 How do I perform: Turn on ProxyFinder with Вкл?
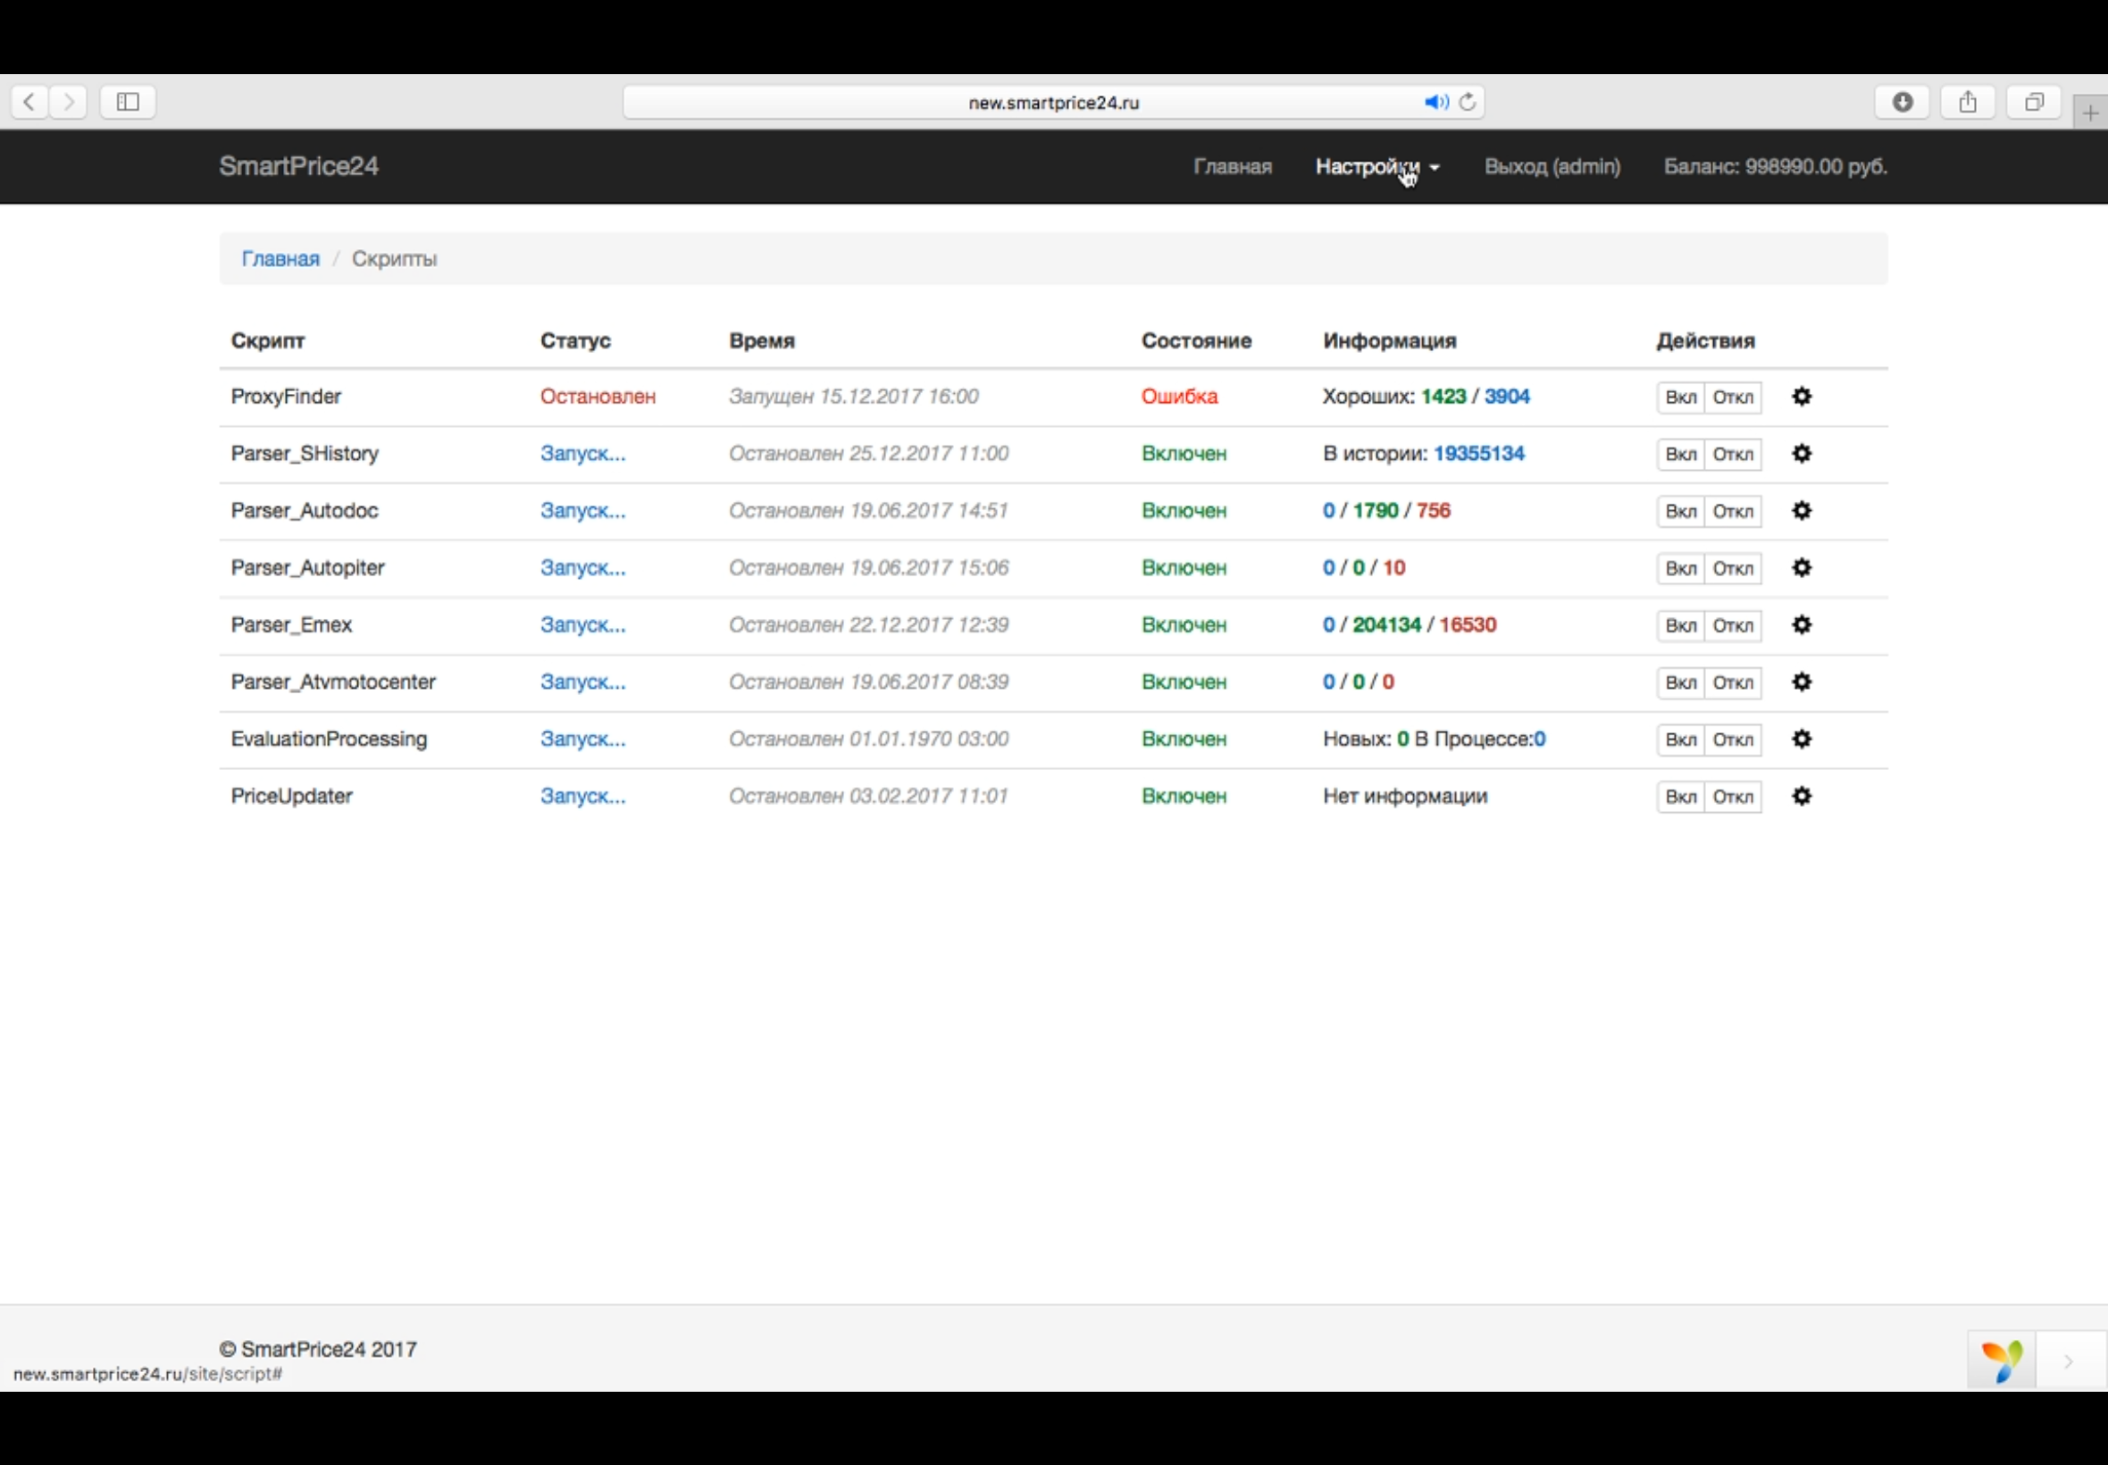[1680, 398]
